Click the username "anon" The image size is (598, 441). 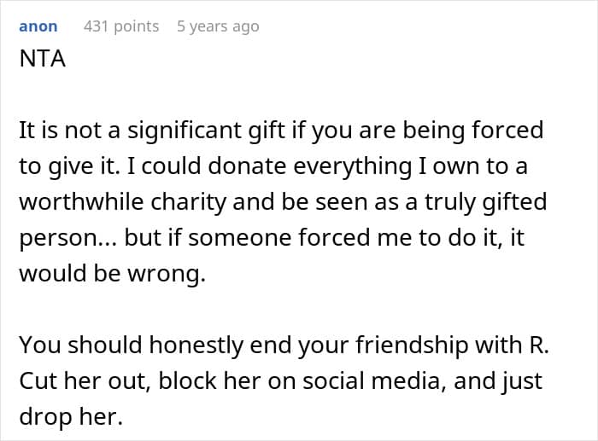pyautogui.click(x=38, y=26)
